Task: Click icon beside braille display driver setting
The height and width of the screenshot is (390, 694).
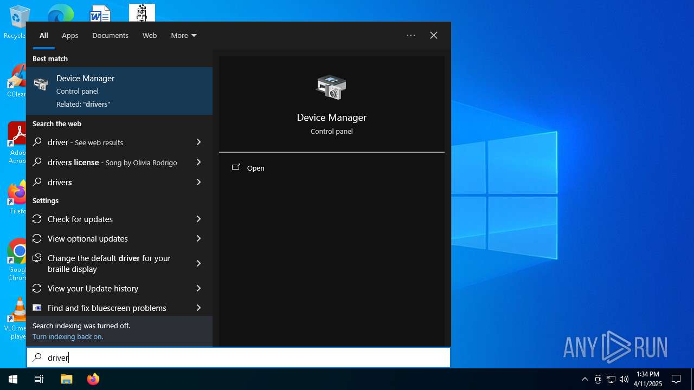Action: pos(37,258)
